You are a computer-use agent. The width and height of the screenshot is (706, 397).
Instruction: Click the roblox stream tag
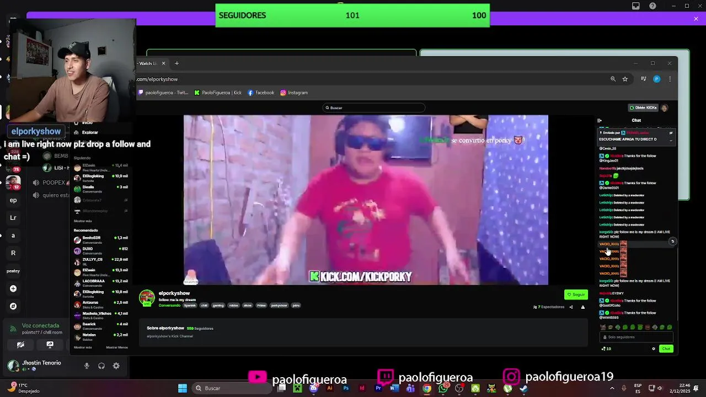point(234,305)
